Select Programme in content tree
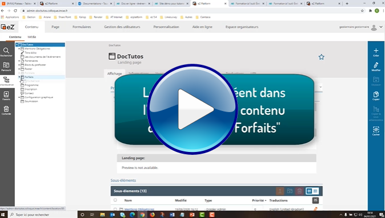The height and width of the screenshot is (218, 385). [31, 85]
